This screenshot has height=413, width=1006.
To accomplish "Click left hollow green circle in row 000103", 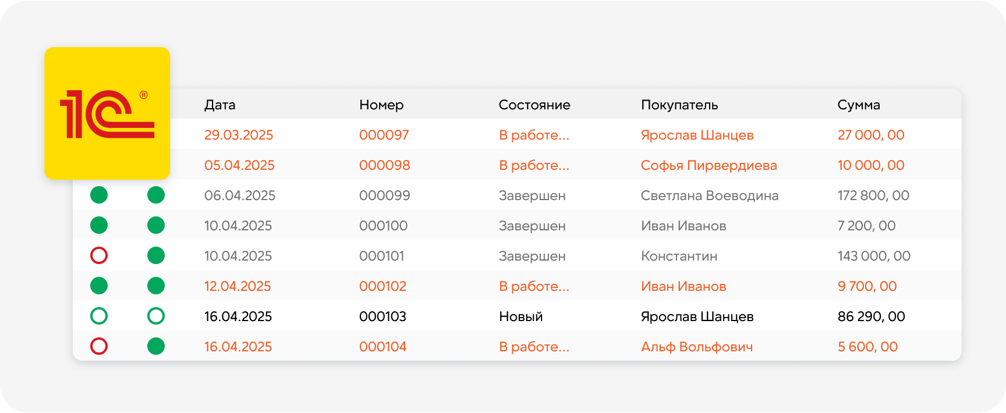I will click(x=99, y=316).
